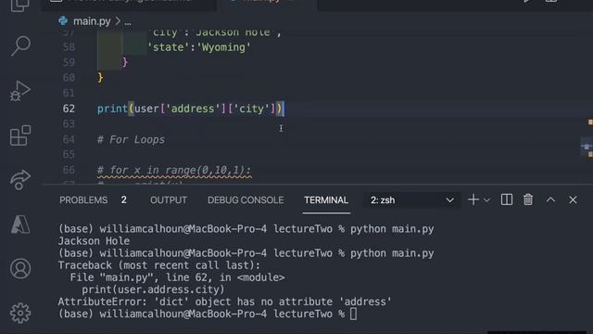
Task: Open the Search view in activity bar
Action: tap(20, 45)
